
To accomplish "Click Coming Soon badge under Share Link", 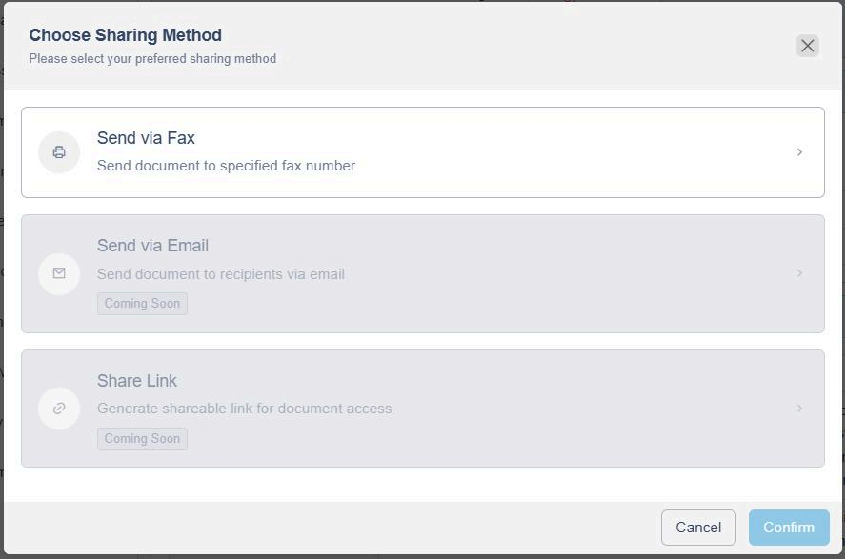I will (142, 439).
